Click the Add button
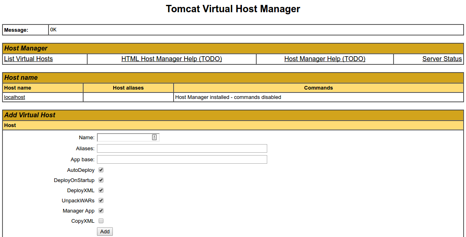Image resolution: width=466 pixels, height=237 pixels. coord(105,232)
